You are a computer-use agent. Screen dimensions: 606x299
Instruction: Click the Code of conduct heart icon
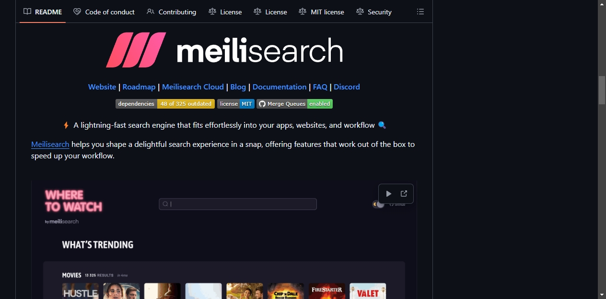pos(77,12)
